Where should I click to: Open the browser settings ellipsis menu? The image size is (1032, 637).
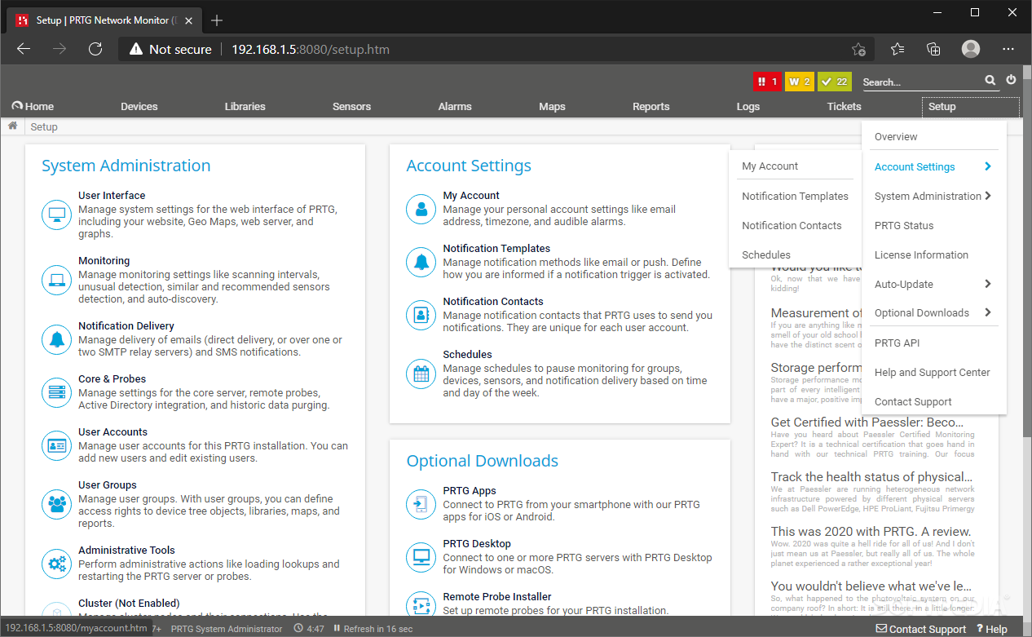pyautogui.click(x=1008, y=49)
